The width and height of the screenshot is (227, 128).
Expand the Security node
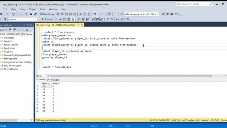(x=1, y=41)
